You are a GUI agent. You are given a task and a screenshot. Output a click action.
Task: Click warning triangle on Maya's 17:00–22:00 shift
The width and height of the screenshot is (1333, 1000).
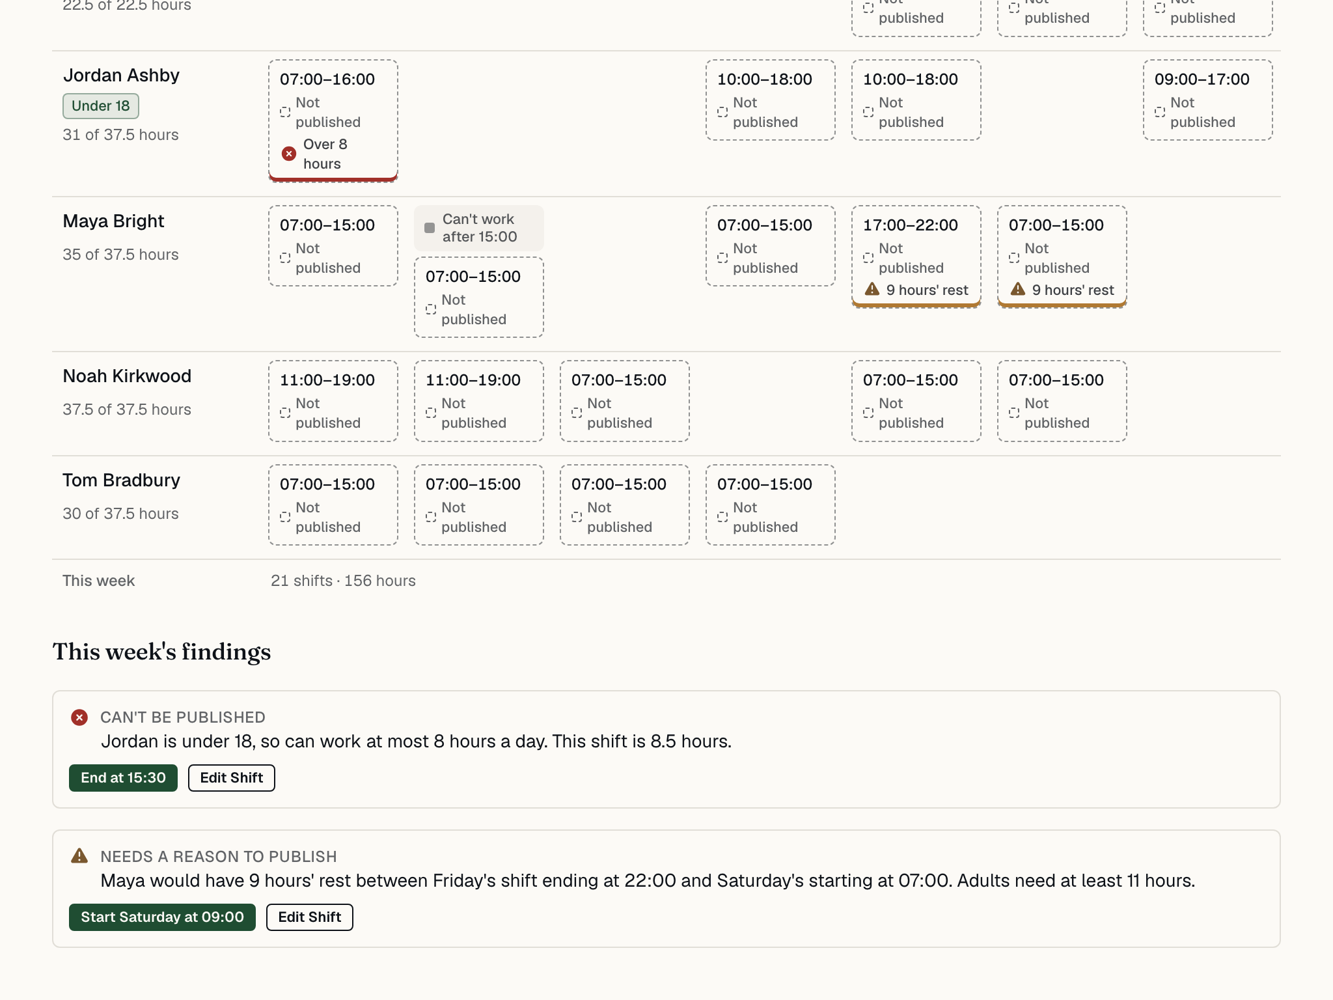[x=872, y=290]
